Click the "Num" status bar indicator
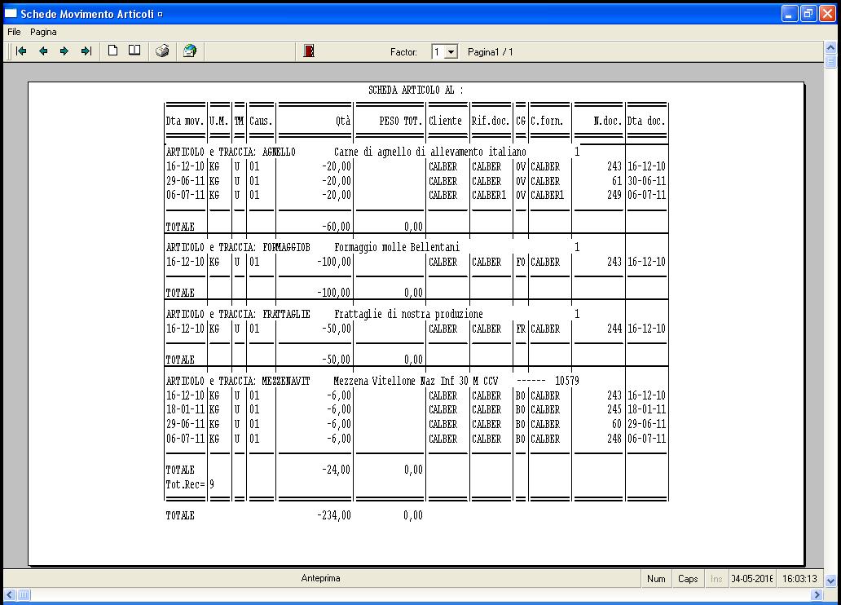Image resolution: width=841 pixels, height=605 pixels. (656, 579)
